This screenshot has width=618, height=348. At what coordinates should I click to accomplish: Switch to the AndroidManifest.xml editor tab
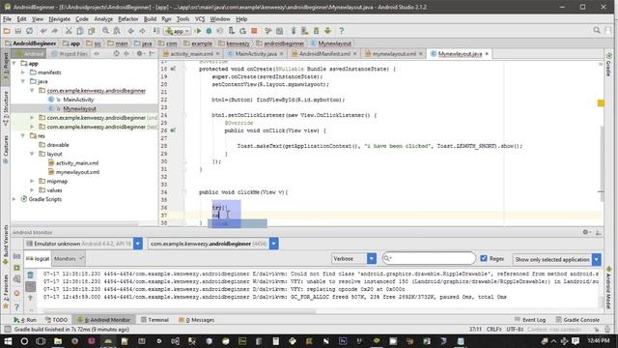[x=324, y=54]
